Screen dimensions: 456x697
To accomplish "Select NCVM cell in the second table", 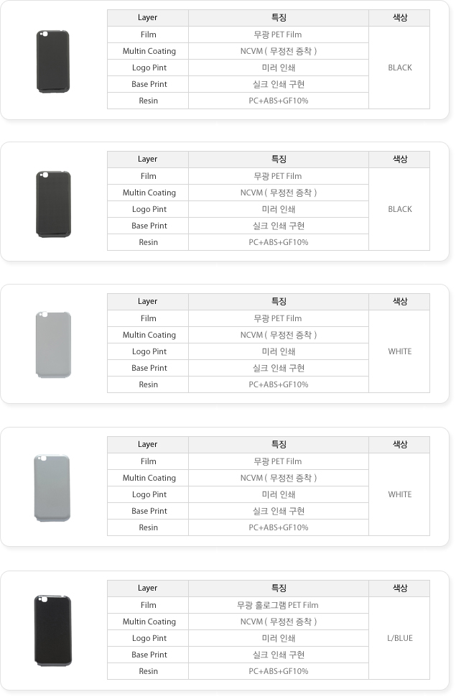I will pos(278,193).
